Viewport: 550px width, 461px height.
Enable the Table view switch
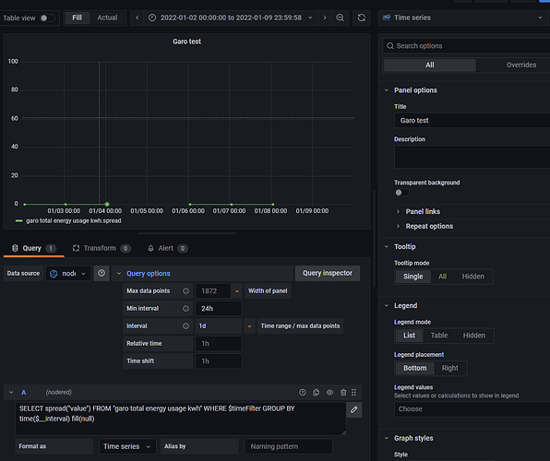pos(47,18)
